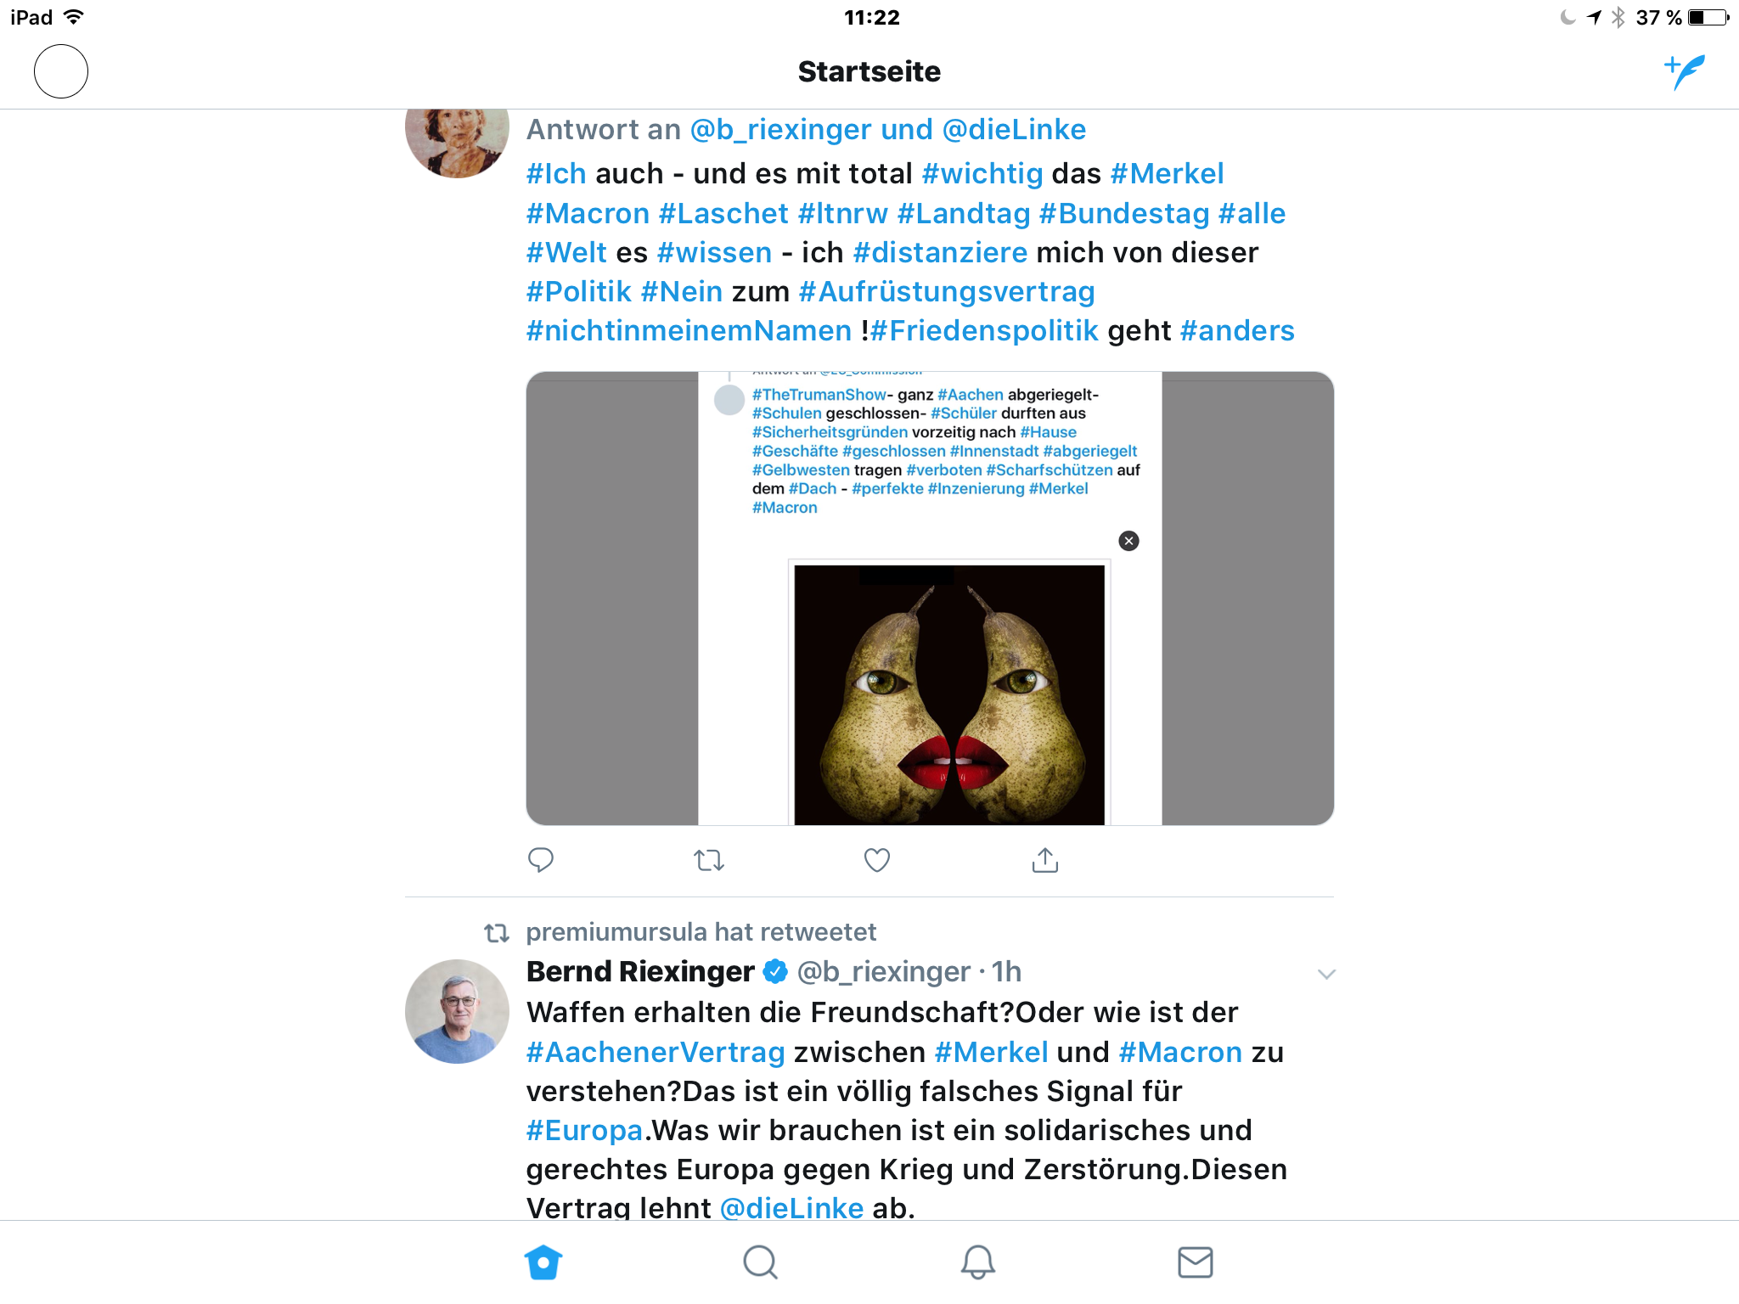
Task: Open the #Aufrüstungsvertrag hashtag
Action: coord(947,291)
